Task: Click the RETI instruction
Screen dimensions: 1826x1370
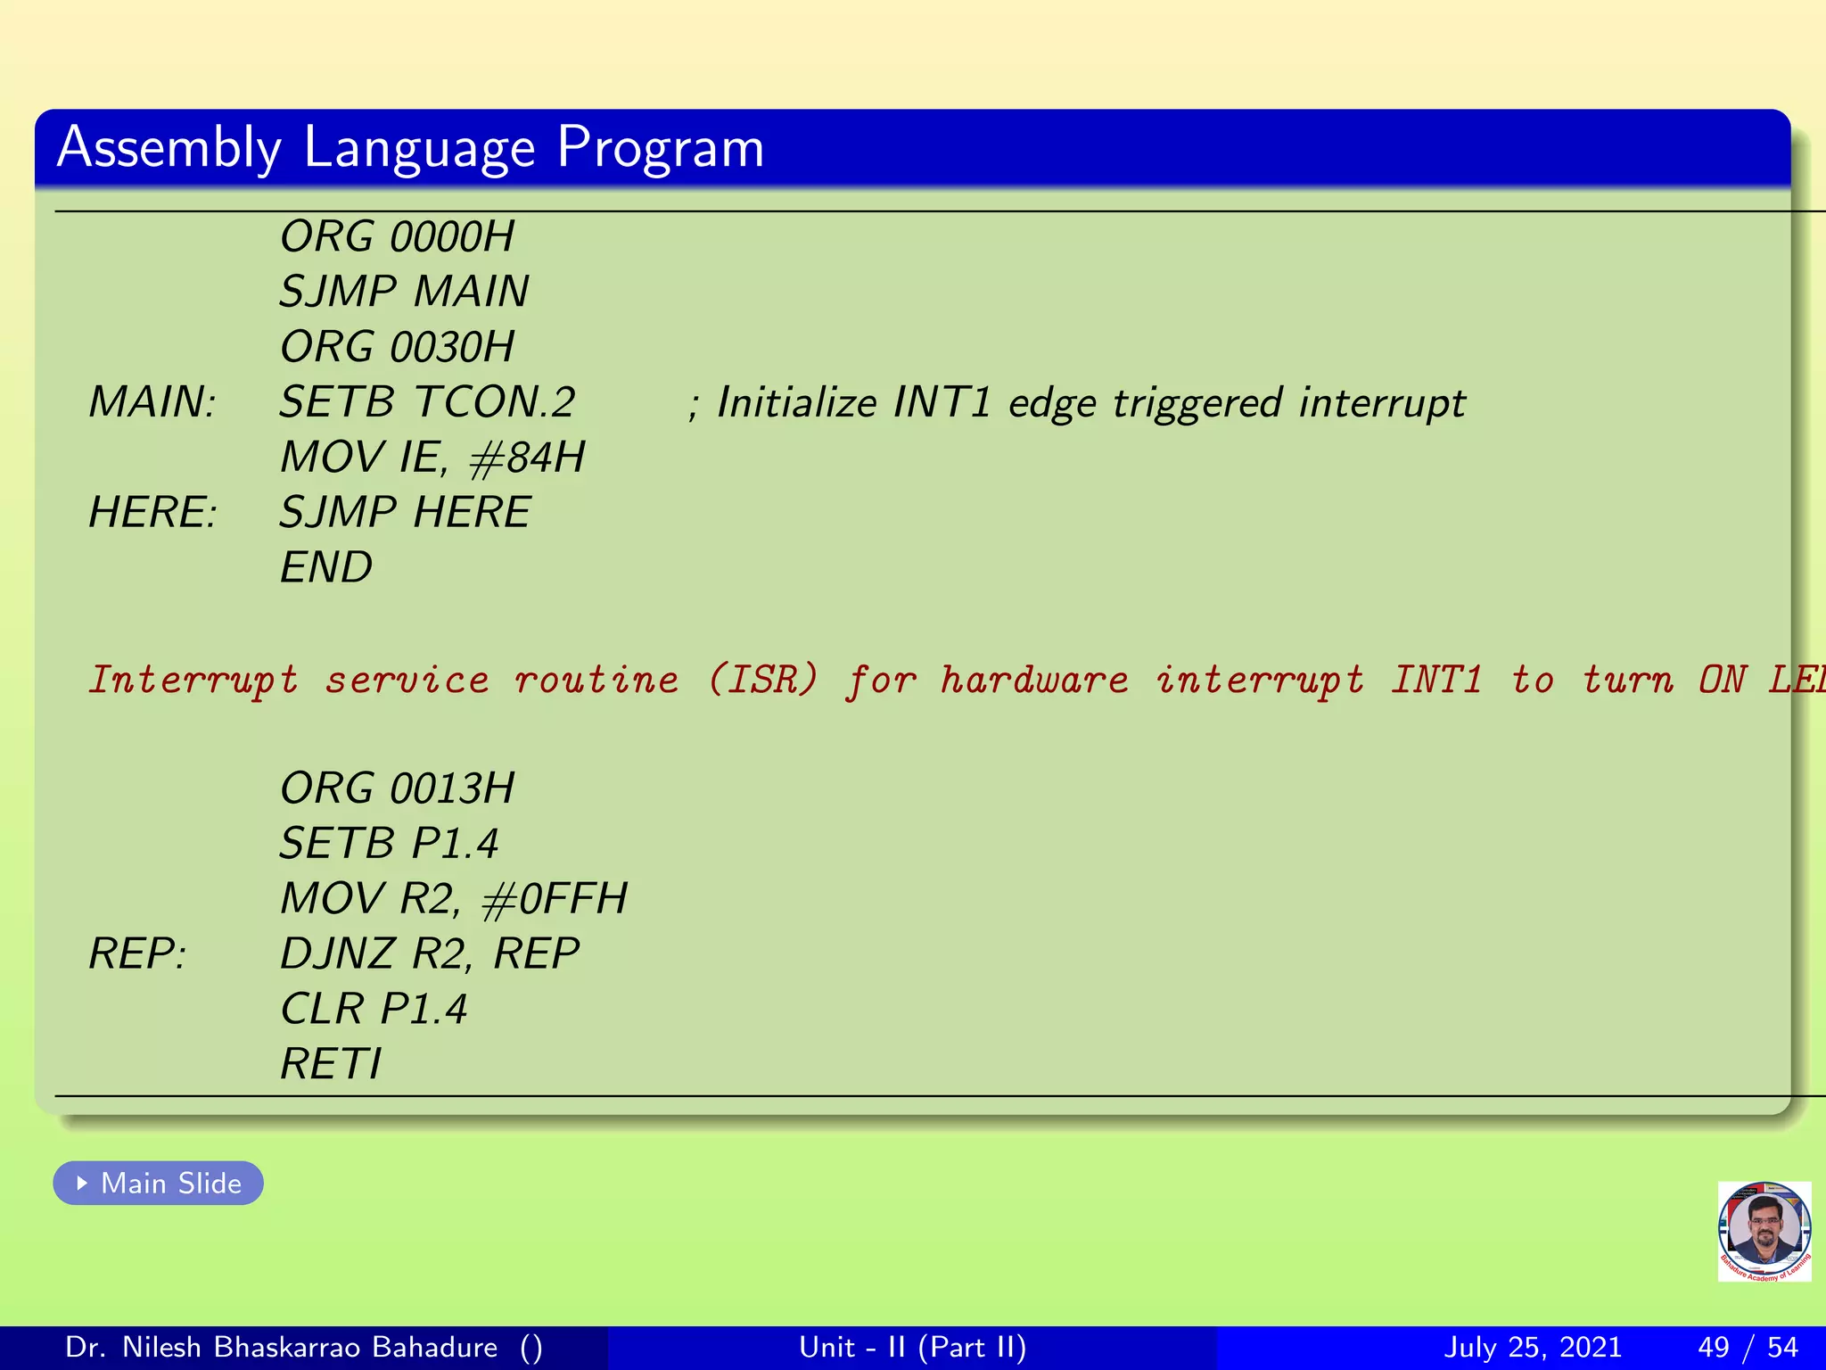Action: 331,1064
